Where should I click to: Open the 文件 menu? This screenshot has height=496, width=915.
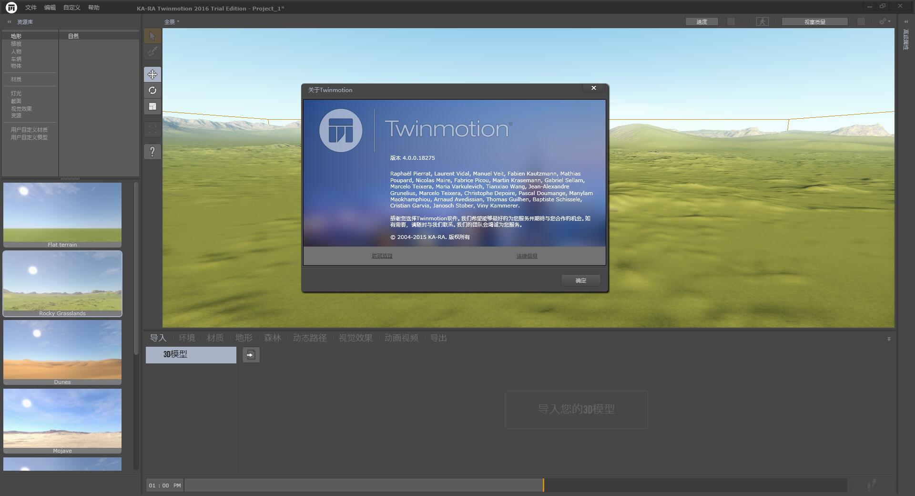click(x=31, y=8)
